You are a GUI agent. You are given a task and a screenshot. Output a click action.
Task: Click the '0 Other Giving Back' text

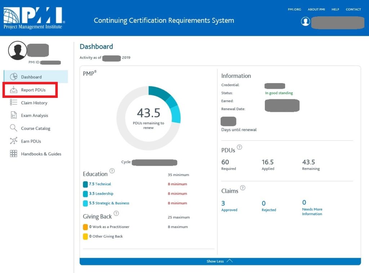(106, 236)
